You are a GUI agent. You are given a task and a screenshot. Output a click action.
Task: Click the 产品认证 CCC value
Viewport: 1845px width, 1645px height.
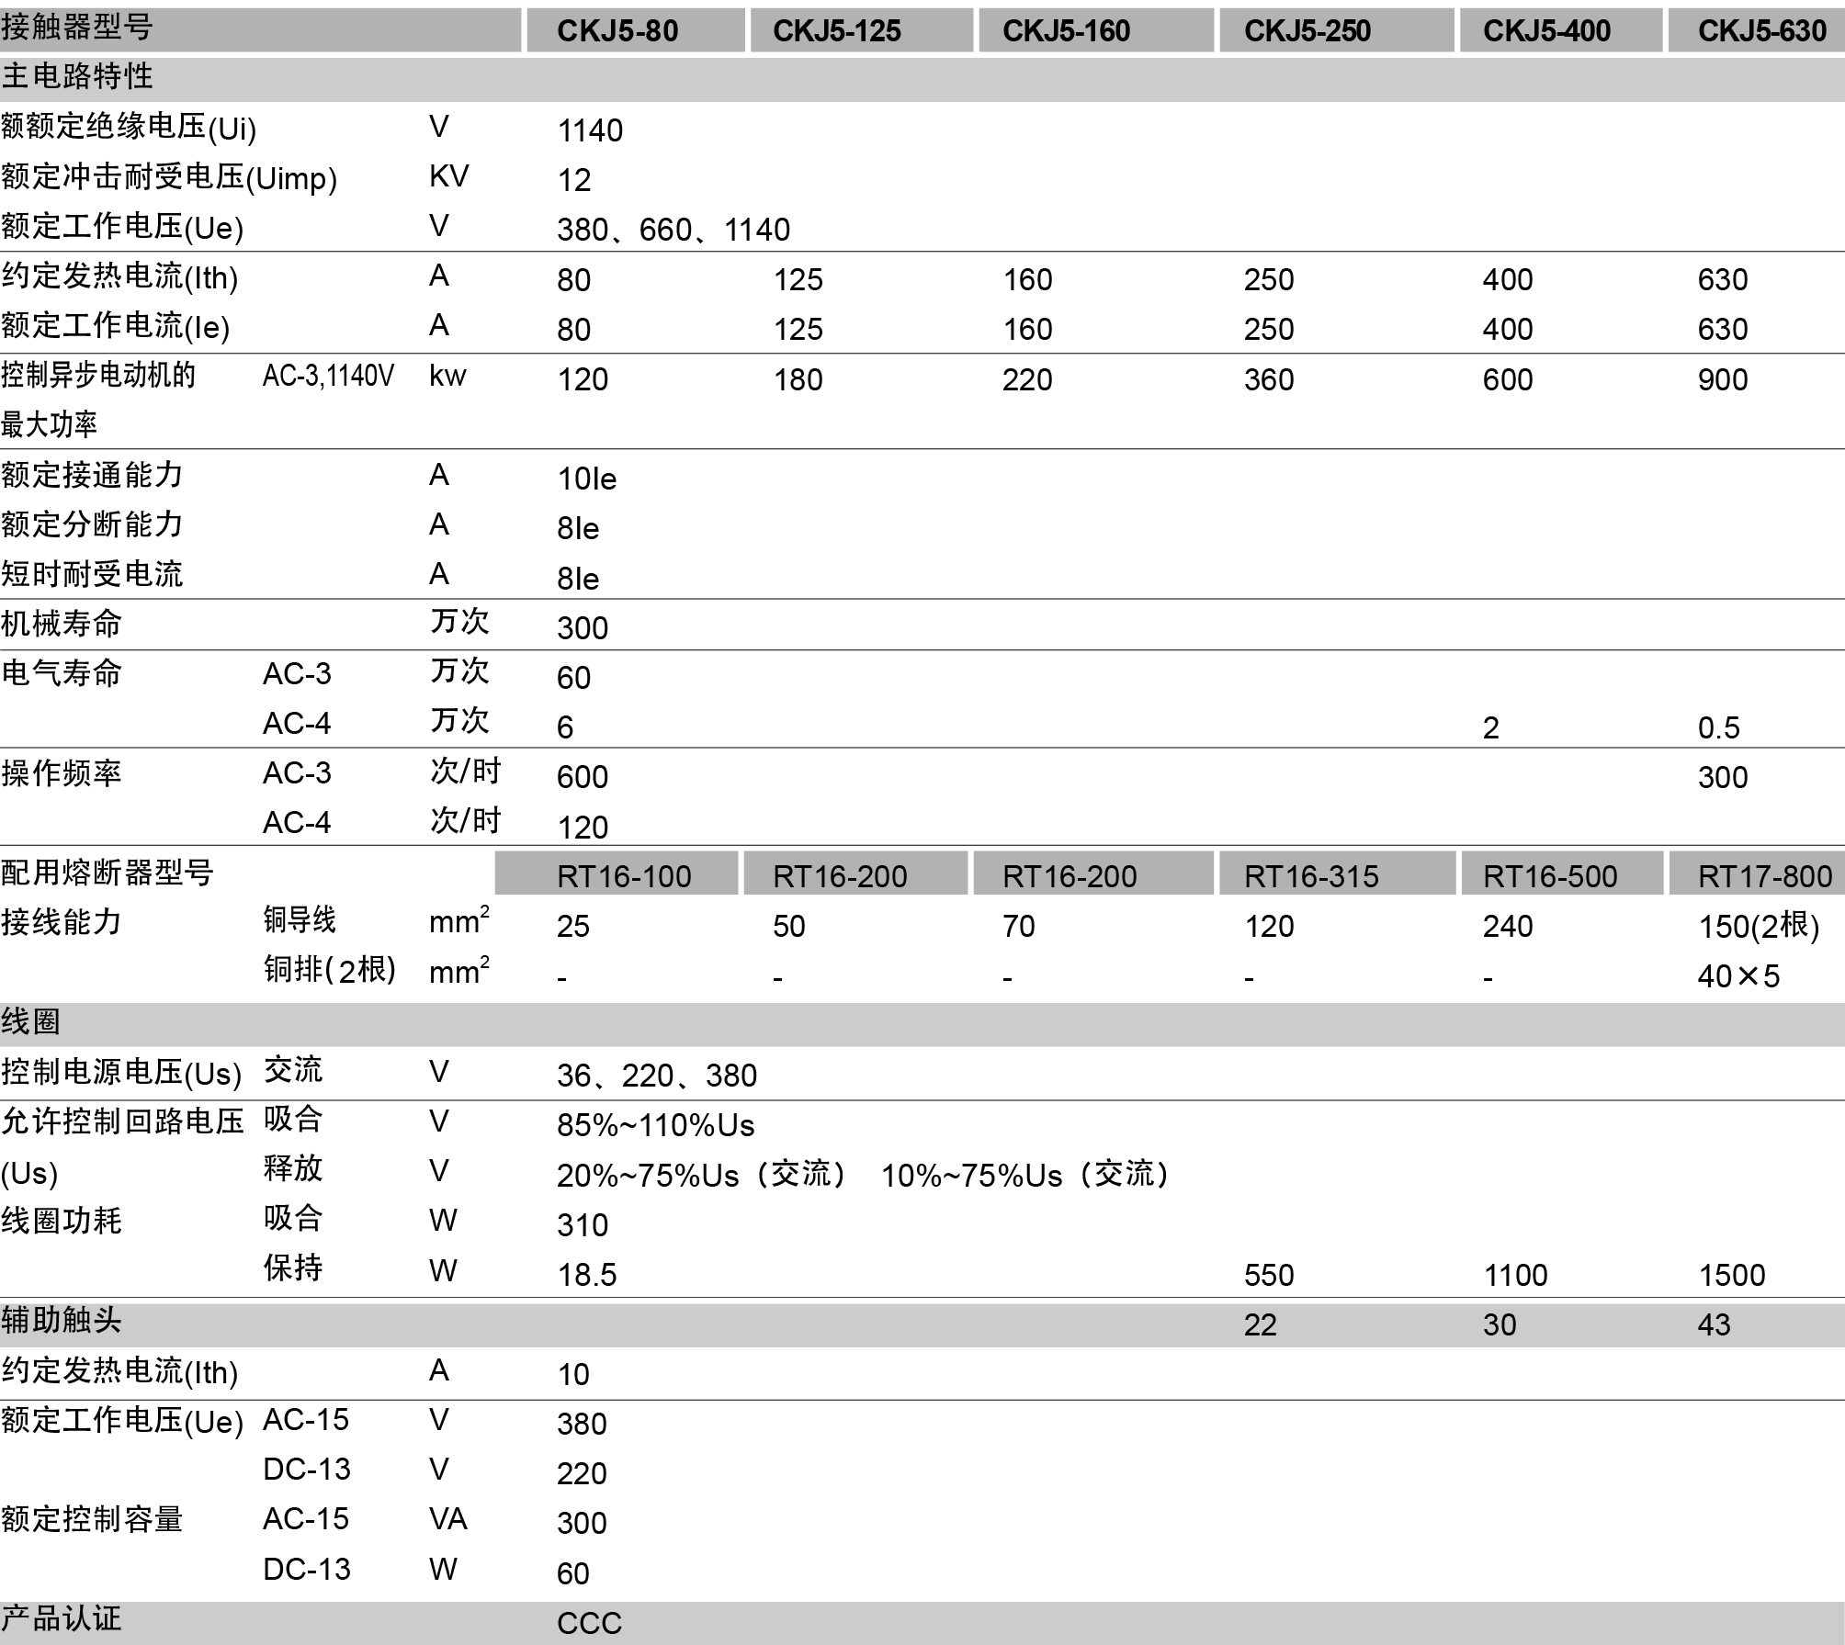(589, 1623)
